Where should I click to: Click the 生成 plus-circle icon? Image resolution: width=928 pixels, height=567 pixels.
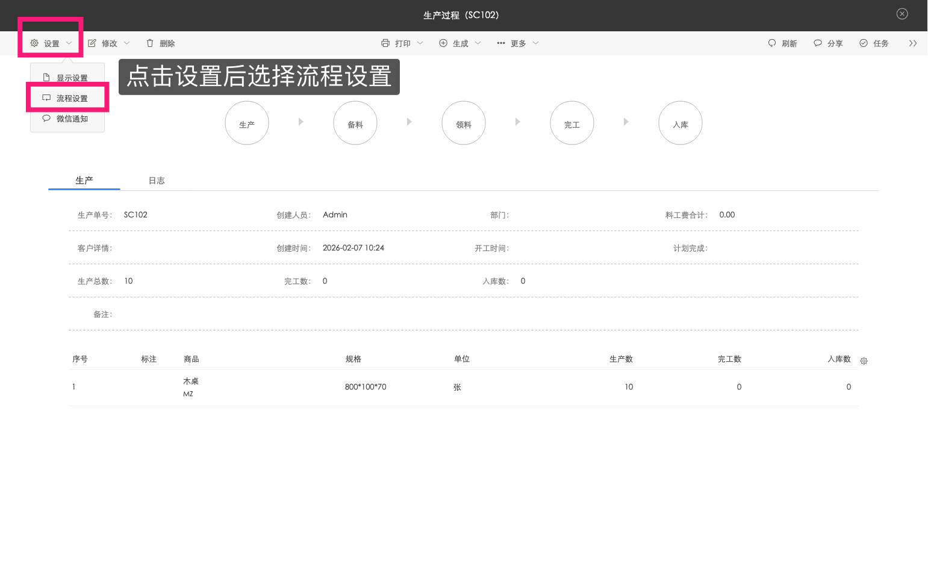click(444, 43)
